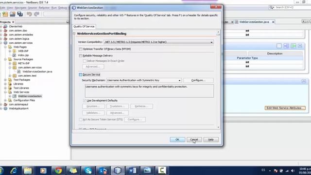The width and height of the screenshot is (311, 175).
Task: Click the Redo toolbar icon
Action: pos(37,14)
